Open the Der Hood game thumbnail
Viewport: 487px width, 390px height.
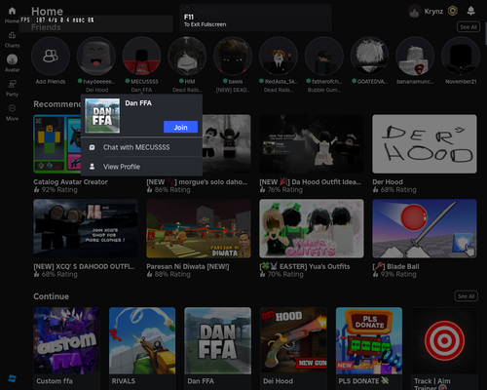(425, 143)
